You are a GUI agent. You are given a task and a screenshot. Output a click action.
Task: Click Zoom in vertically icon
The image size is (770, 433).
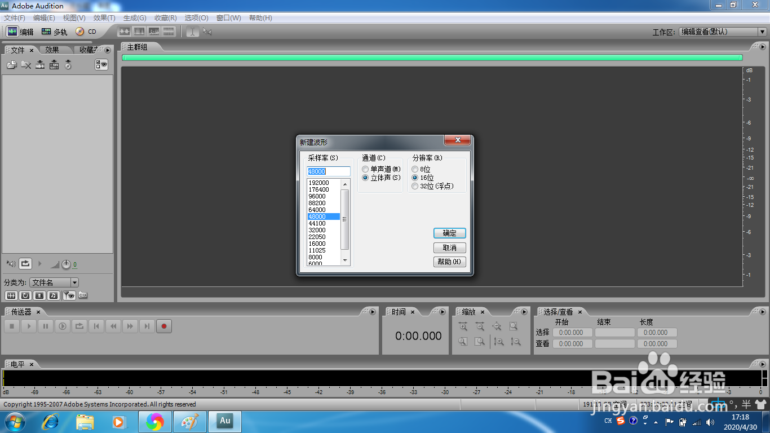click(499, 341)
